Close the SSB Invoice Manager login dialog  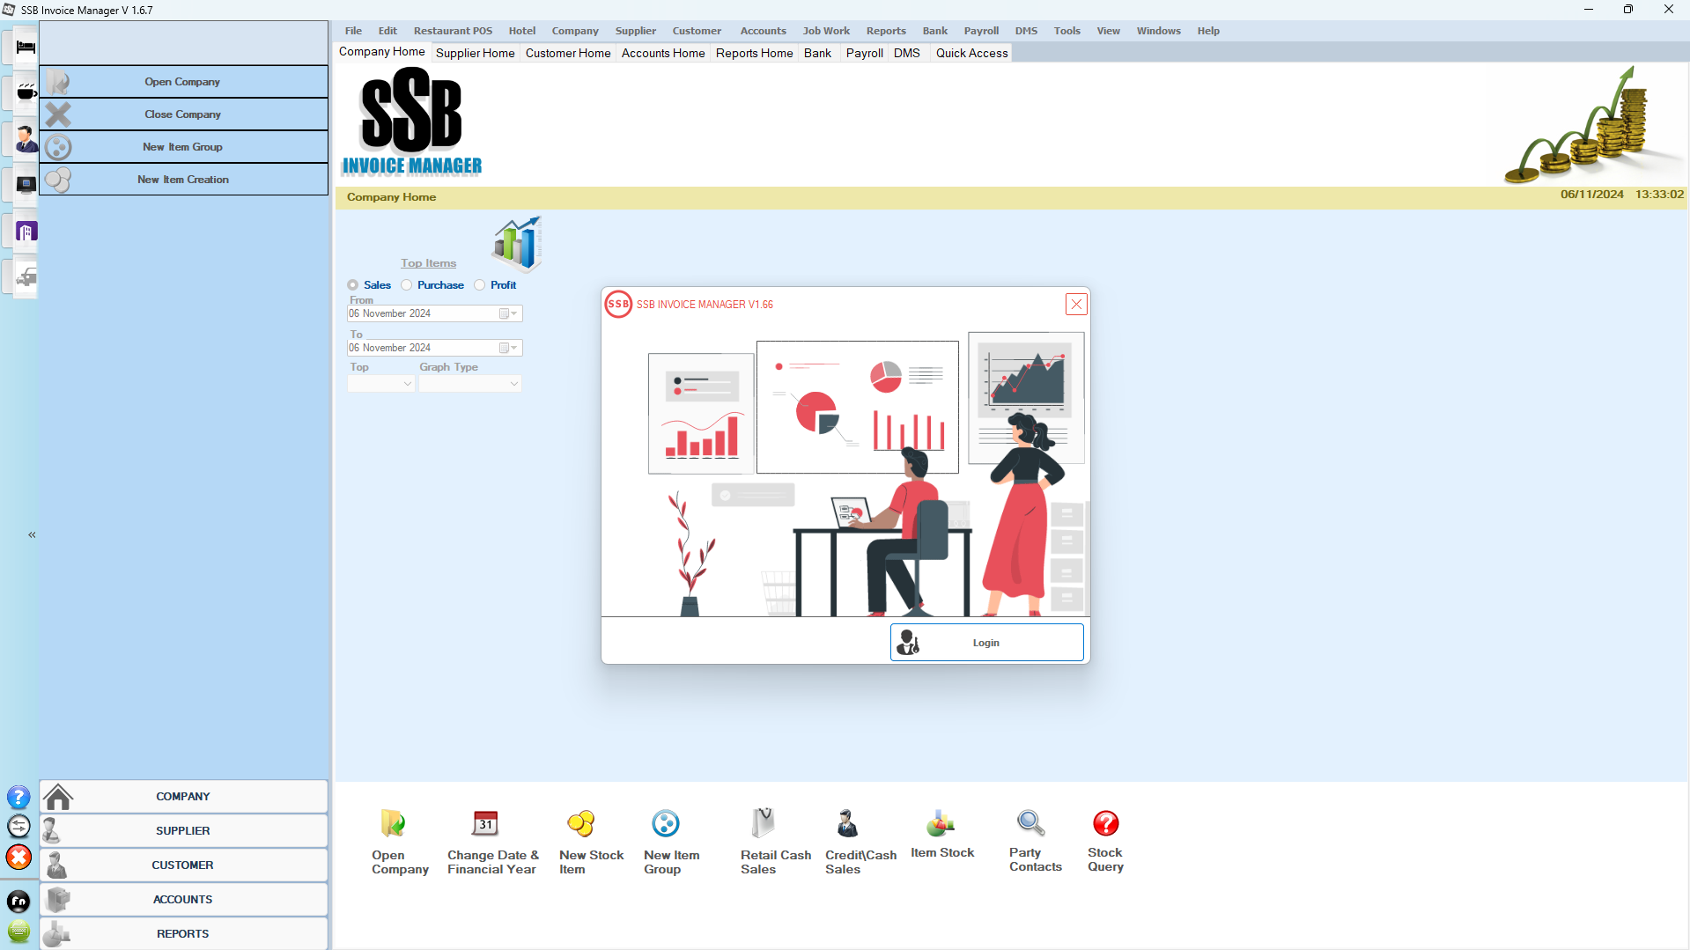point(1076,305)
